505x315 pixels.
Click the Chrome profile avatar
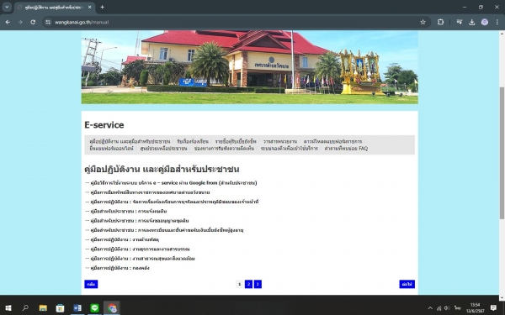(x=485, y=22)
